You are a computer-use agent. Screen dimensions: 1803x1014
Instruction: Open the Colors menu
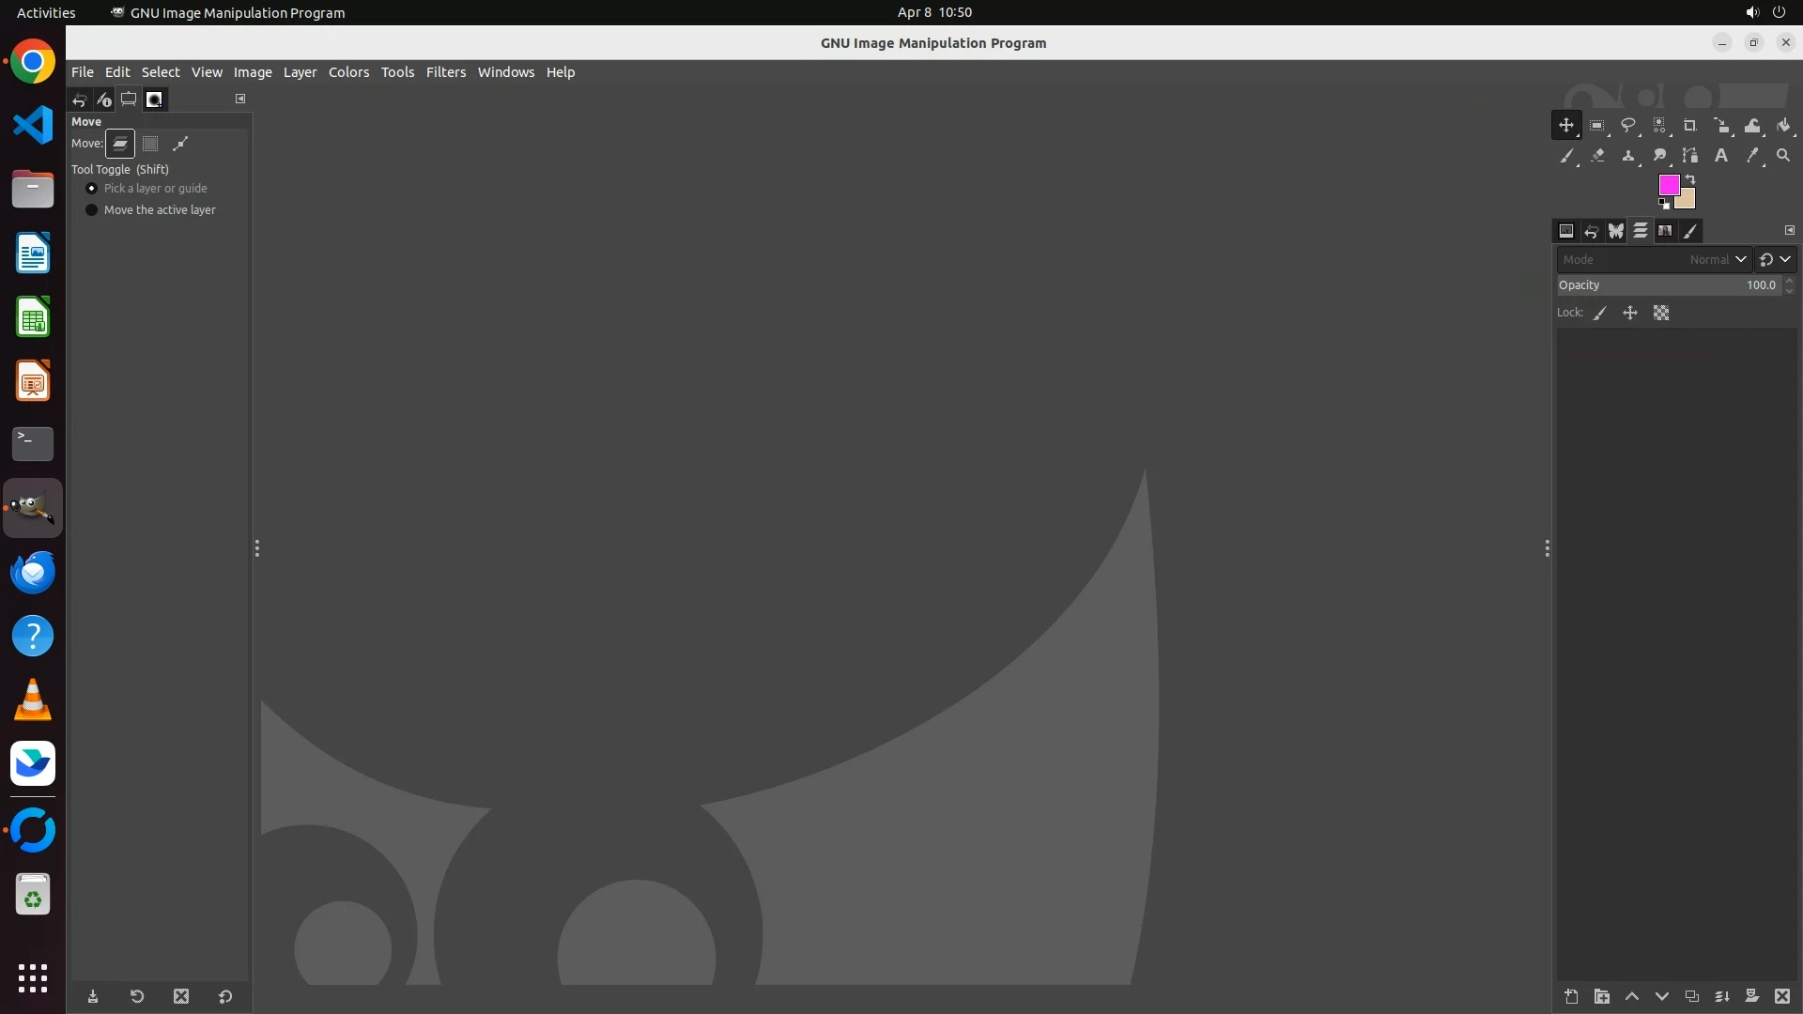[x=348, y=72]
